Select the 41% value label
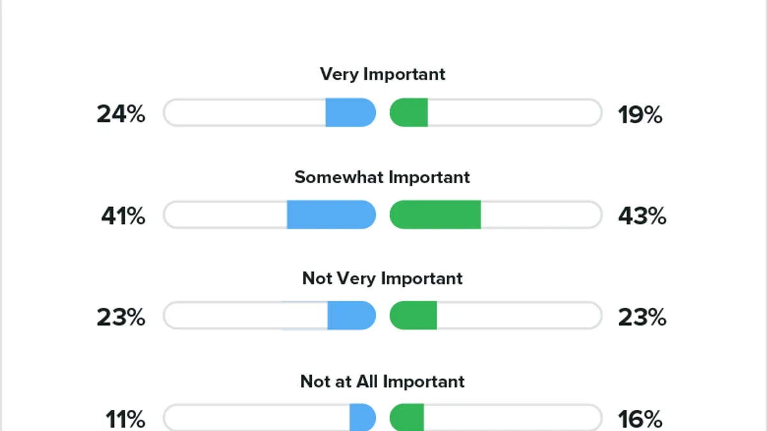The height and width of the screenshot is (431, 767). click(123, 216)
